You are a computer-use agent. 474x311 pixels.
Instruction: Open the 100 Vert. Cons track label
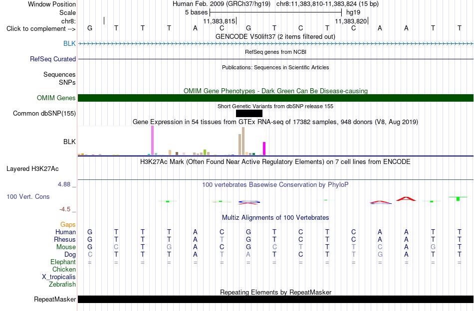tap(28, 196)
